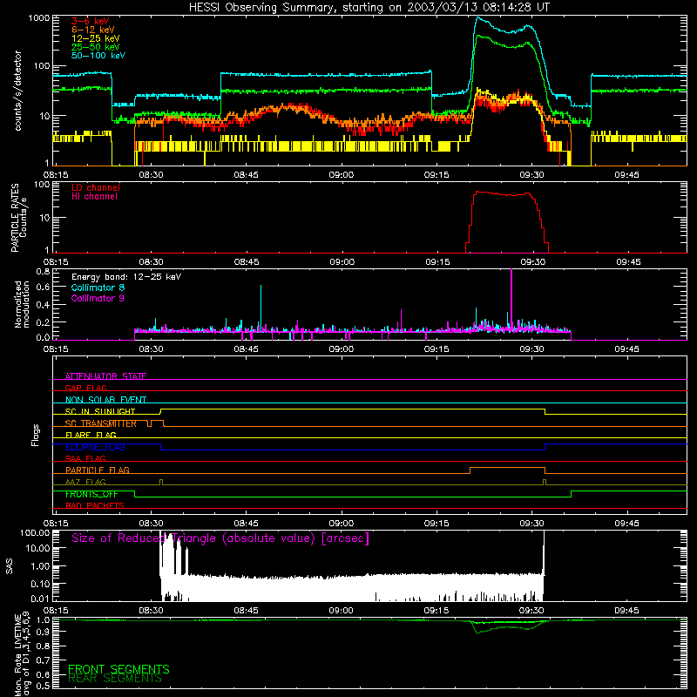697x697 pixels.
Task: Click the REAR SEGMENTS legend label
Action: coord(115,679)
